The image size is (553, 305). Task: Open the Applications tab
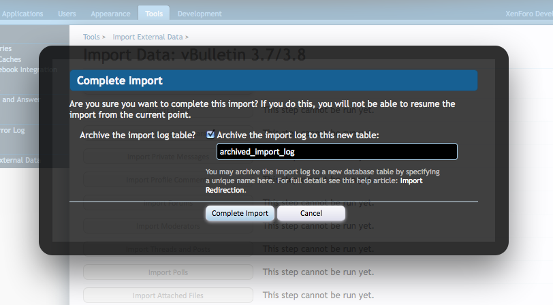[22, 14]
